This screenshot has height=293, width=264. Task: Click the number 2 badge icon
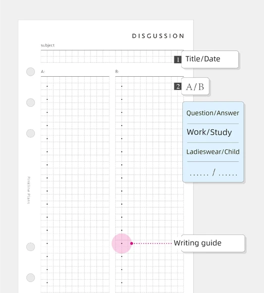click(178, 87)
